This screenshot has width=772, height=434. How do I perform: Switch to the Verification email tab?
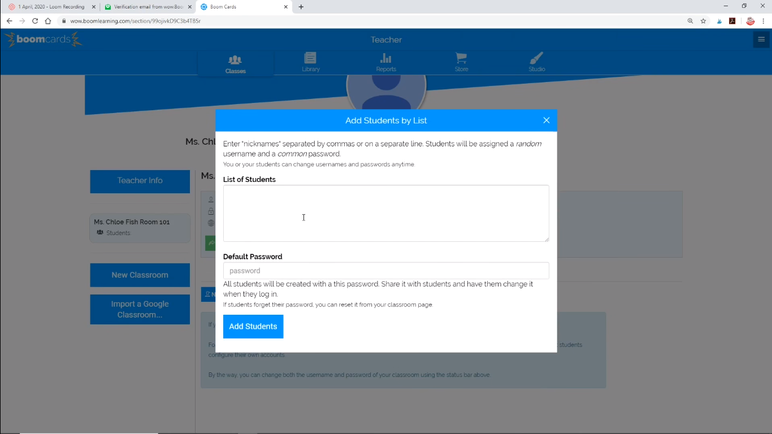[x=148, y=7]
